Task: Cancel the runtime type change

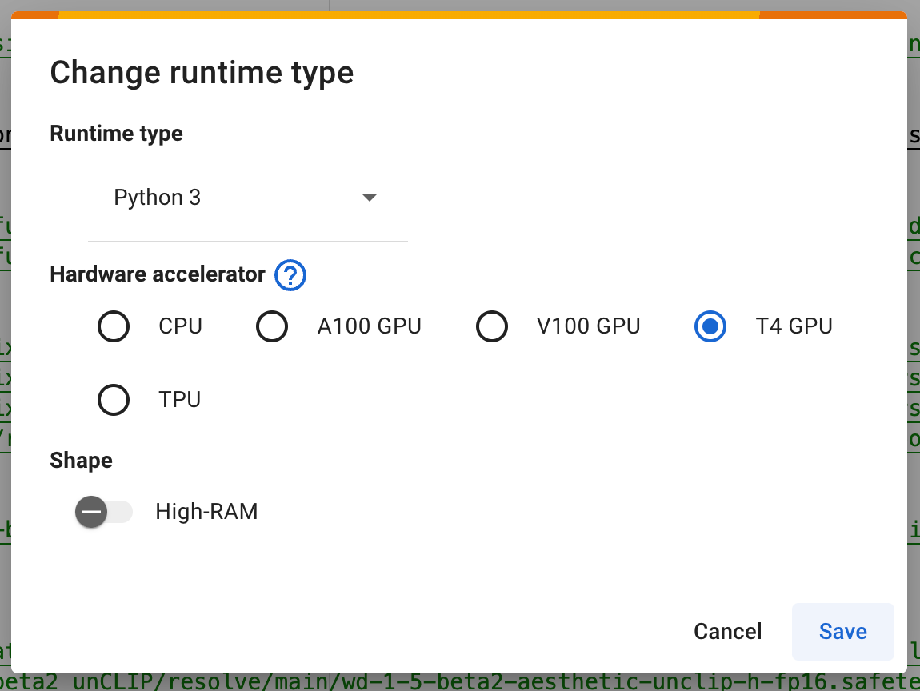Action: [727, 631]
